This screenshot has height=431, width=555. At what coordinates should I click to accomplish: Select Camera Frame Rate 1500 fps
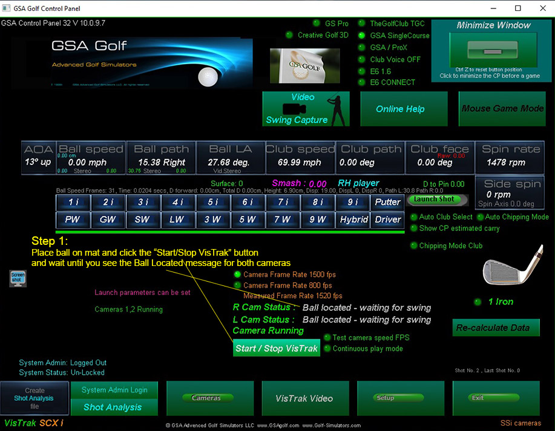238,274
